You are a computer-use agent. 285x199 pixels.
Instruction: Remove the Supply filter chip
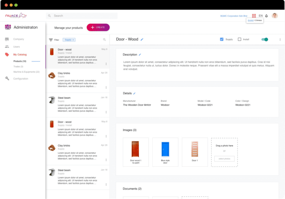click(73, 40)
